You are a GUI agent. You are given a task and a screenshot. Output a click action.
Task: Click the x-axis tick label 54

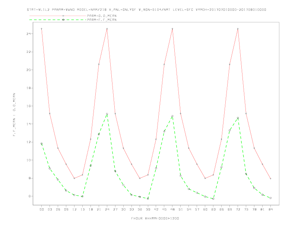[x=189, y=209]
